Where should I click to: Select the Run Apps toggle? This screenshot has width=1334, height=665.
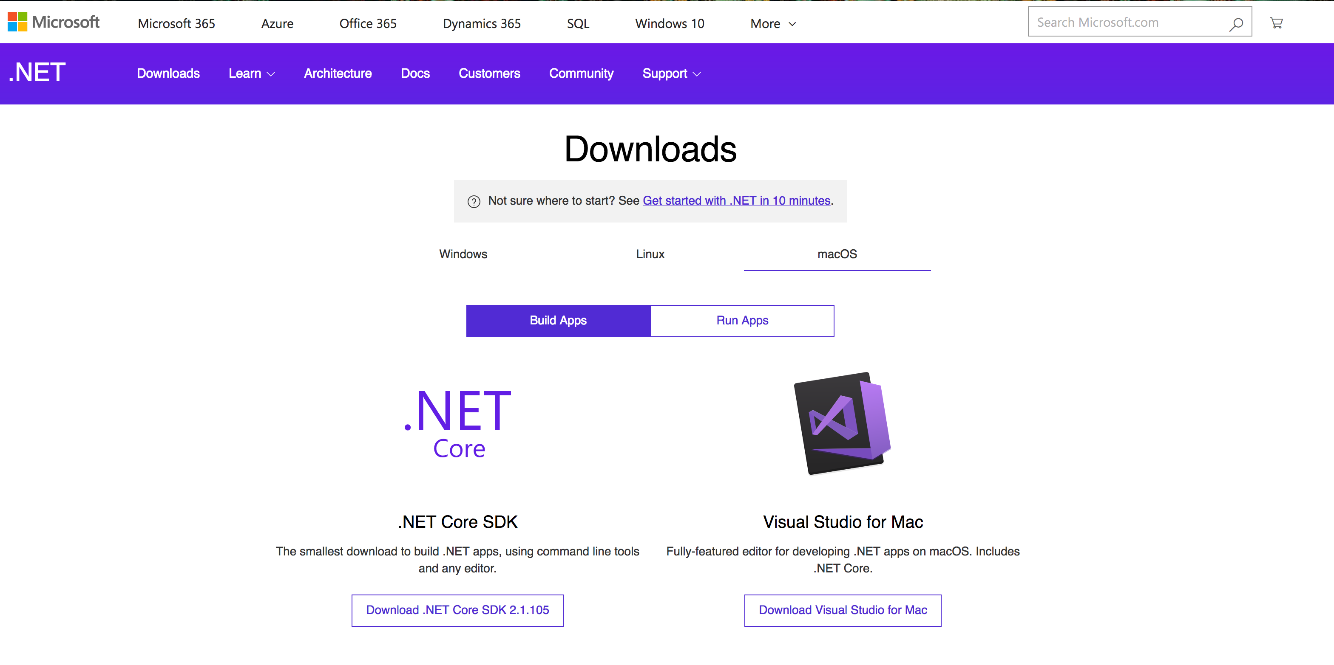click(x=742, y=321)
